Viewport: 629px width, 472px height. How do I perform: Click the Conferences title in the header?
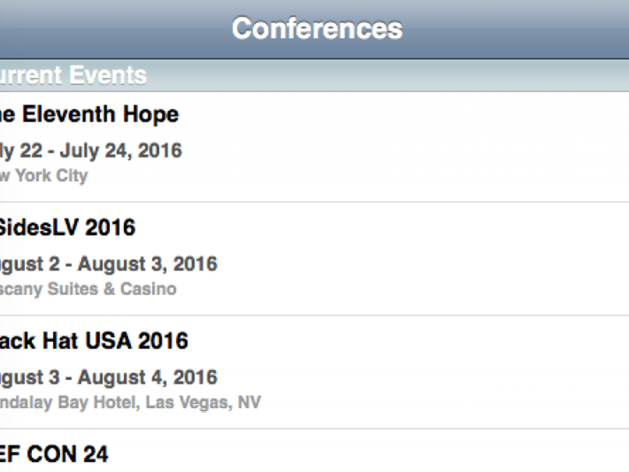317,28
